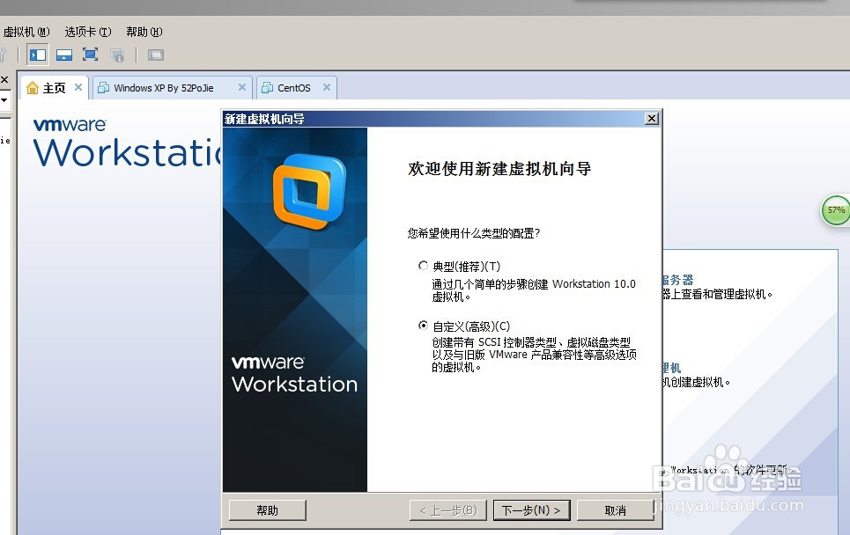
Task: Toggle the thumbnail bar toolbar icon
Action: (x=64, y=55)
